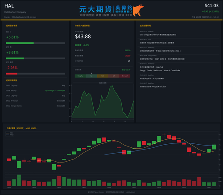Click the candlestick chart's last green candle
This screenshot has height=195, width=223.
coord(214,147)
